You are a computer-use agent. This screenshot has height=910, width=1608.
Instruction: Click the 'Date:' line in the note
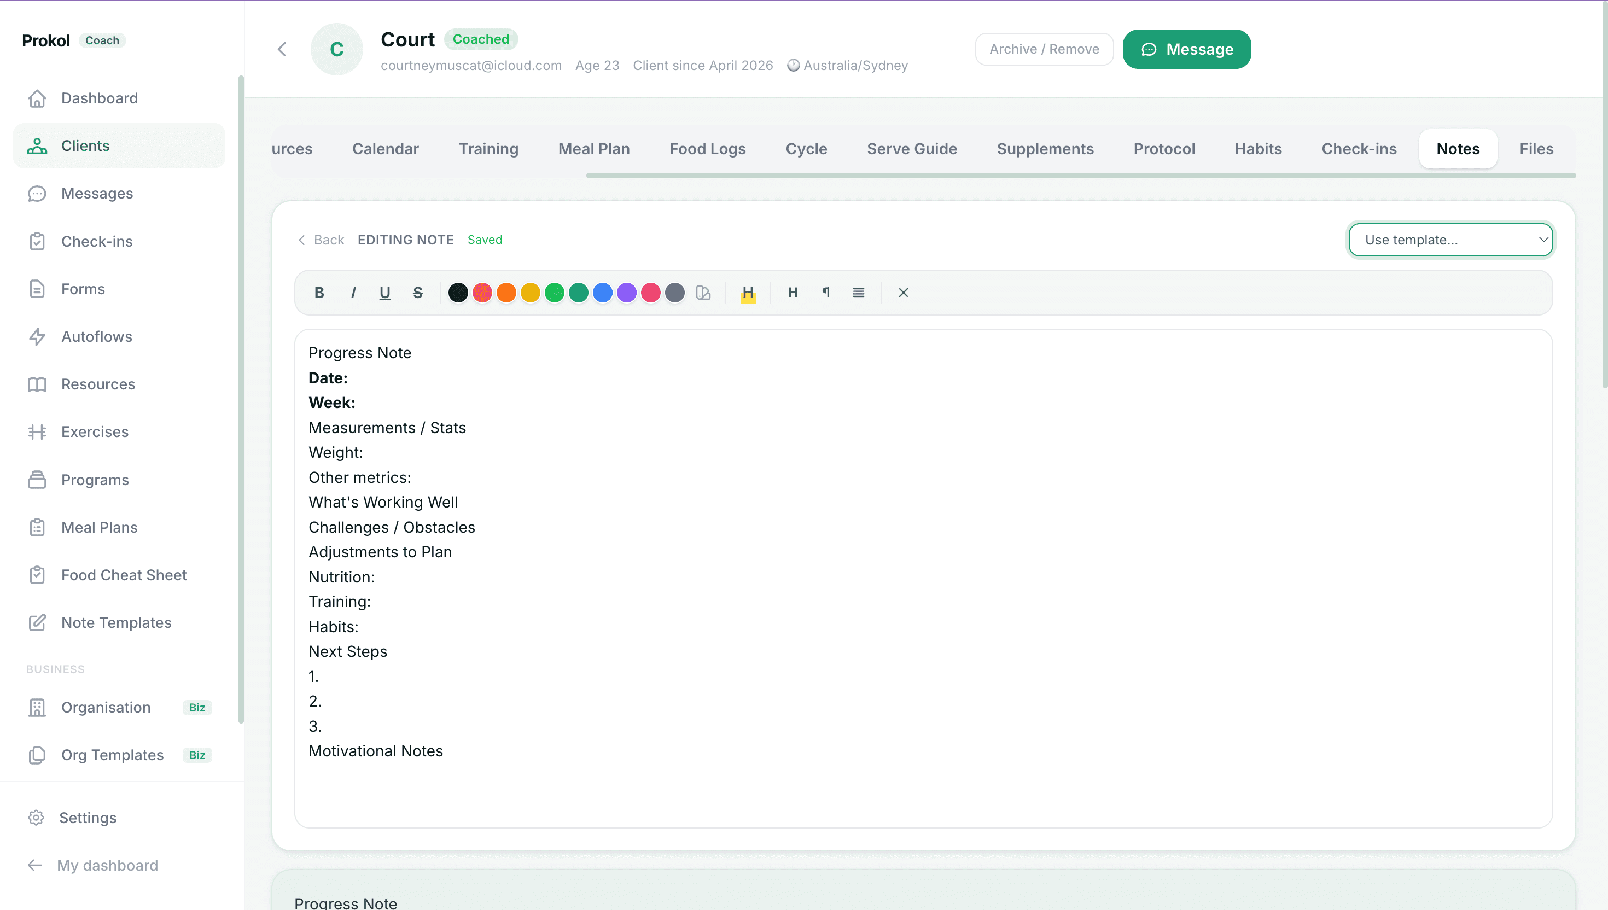point(328,378)
